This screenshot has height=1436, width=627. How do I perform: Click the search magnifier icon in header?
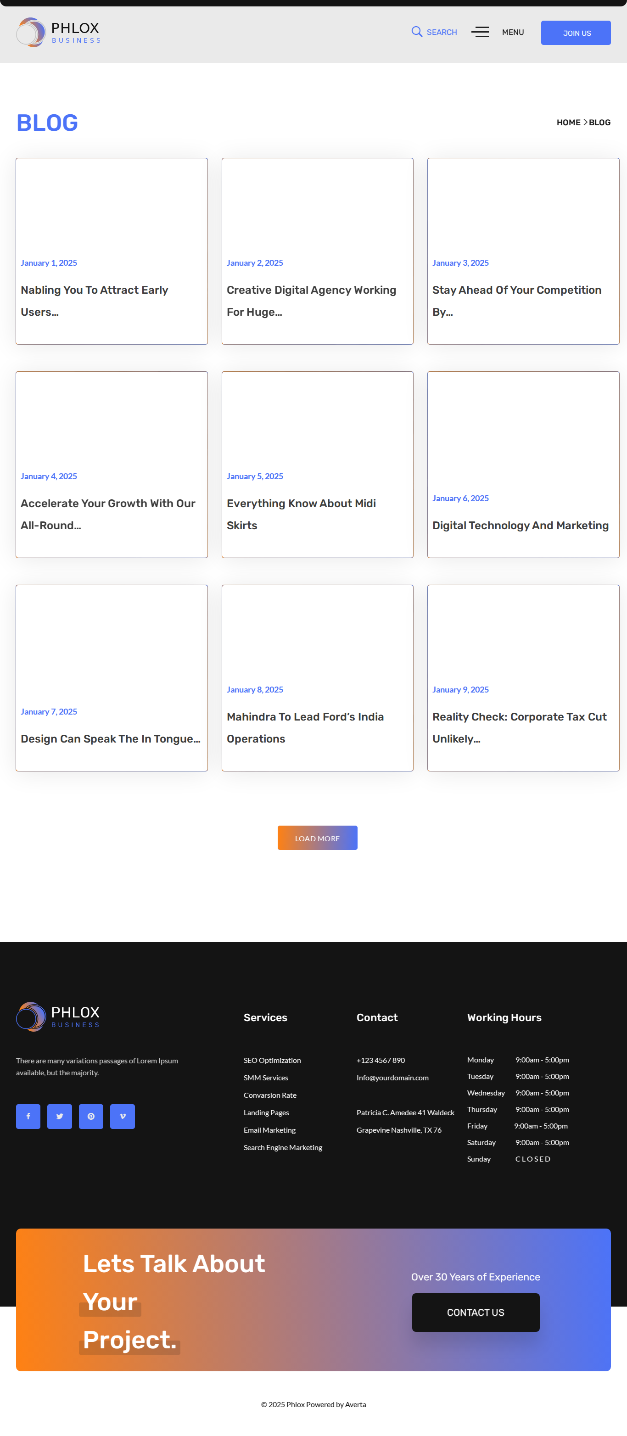[416, 32]
